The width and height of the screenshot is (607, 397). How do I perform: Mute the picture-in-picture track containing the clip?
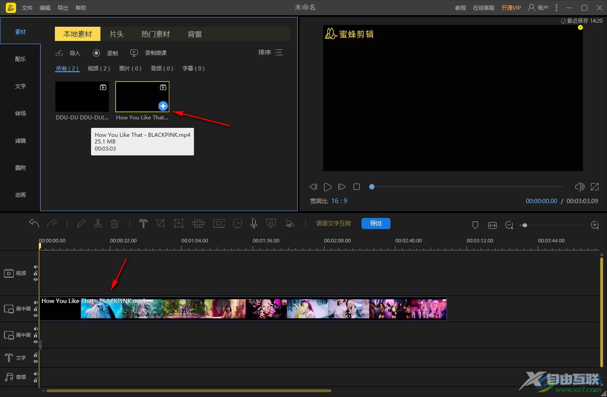click(36, 303)
